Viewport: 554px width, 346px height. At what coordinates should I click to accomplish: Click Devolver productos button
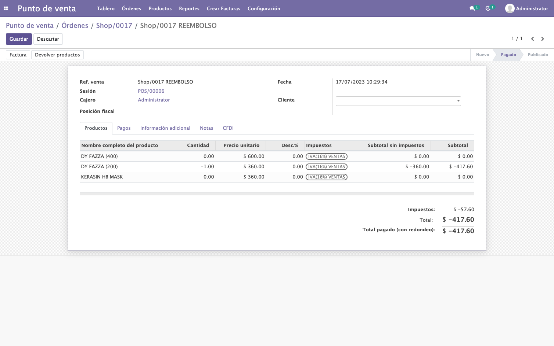[x=57, y=55]
